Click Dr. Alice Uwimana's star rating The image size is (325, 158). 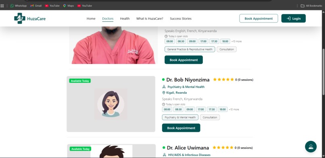tap(223, 148)
